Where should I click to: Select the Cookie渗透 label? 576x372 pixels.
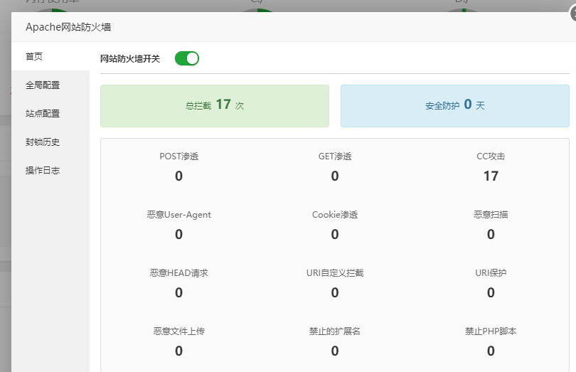click(x=335, y=215)
